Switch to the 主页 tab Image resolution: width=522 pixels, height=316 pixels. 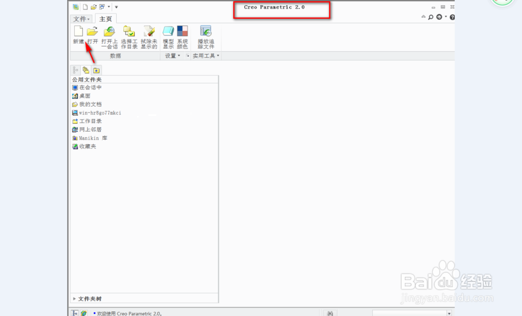pyautogui.click(x=105, y=19)
